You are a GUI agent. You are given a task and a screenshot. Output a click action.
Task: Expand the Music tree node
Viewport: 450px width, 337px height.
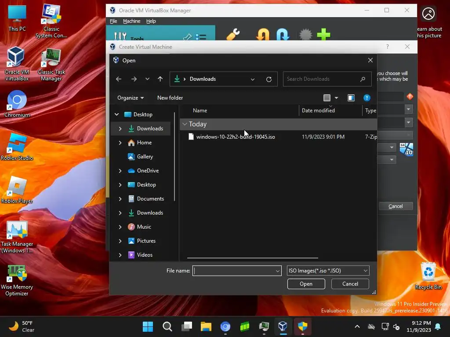pyautogui.click(x=120, y=227)
